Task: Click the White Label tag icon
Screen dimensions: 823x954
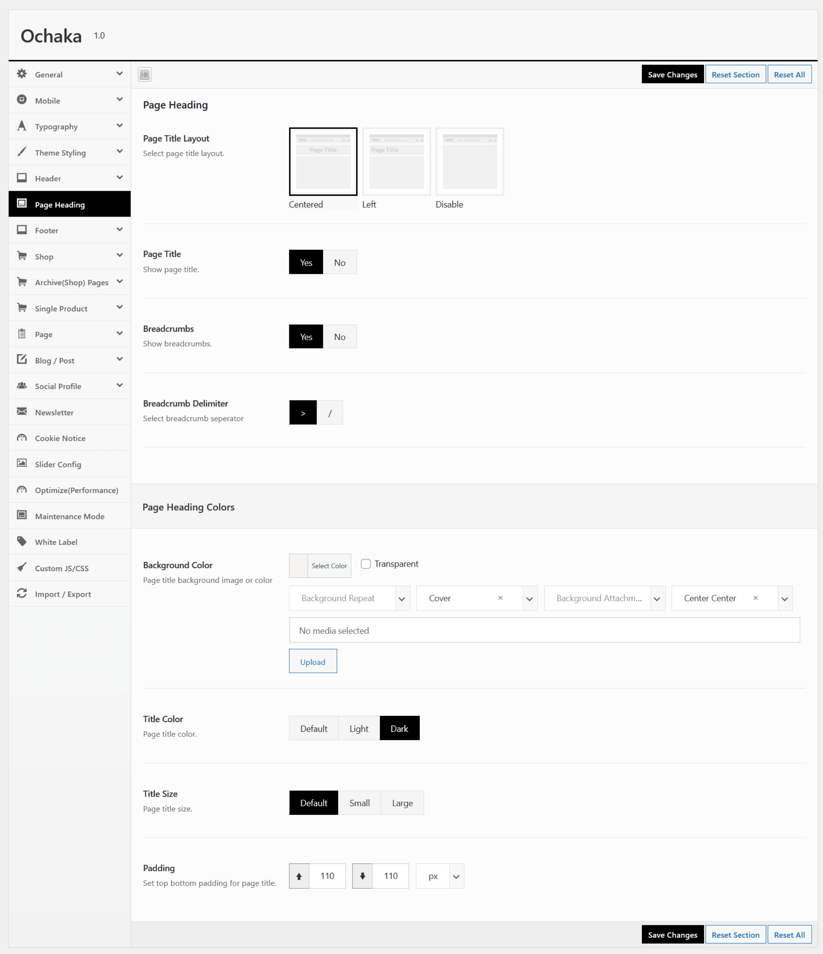Action: pos(22,541)
